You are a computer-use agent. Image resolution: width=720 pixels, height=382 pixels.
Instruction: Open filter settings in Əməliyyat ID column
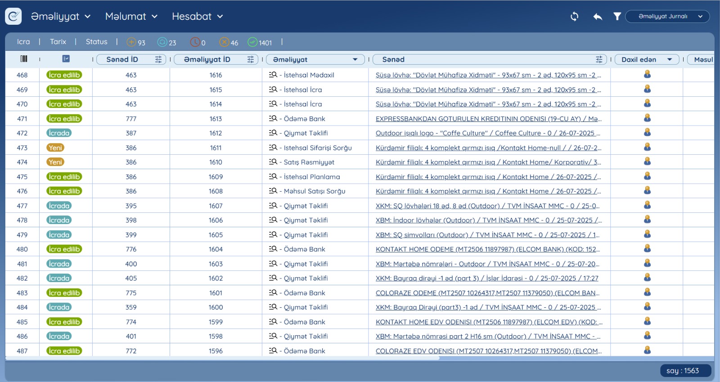[251, 59]
